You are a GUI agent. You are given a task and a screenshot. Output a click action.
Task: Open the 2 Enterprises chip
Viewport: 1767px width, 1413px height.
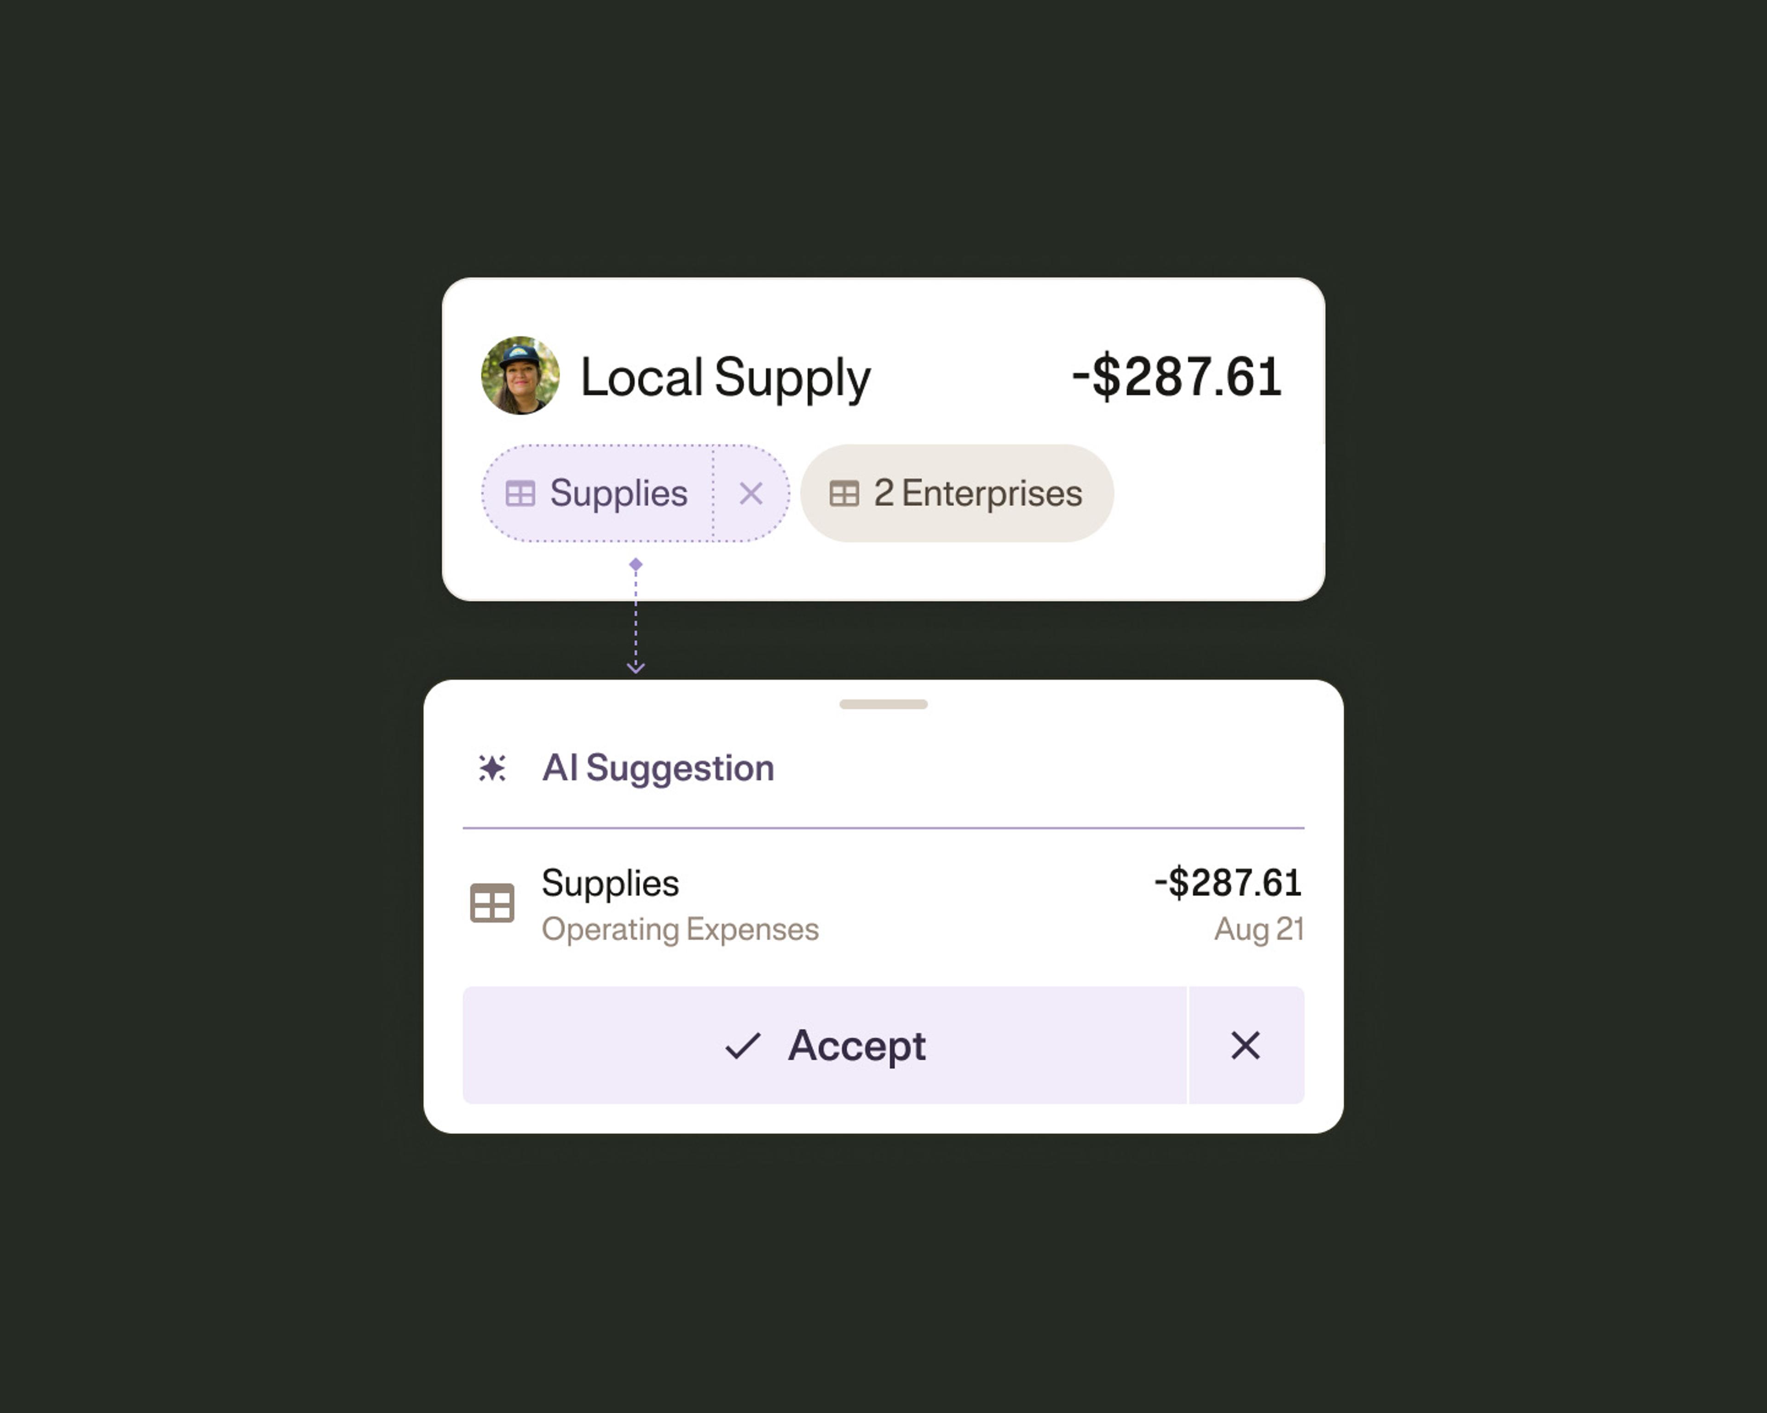(x=957, y=493)
